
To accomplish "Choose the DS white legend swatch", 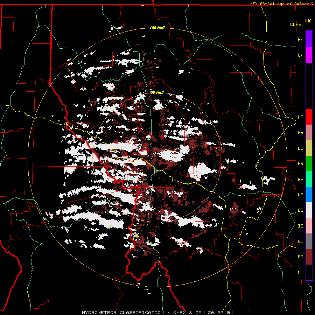I will click(x=309, y=210).
